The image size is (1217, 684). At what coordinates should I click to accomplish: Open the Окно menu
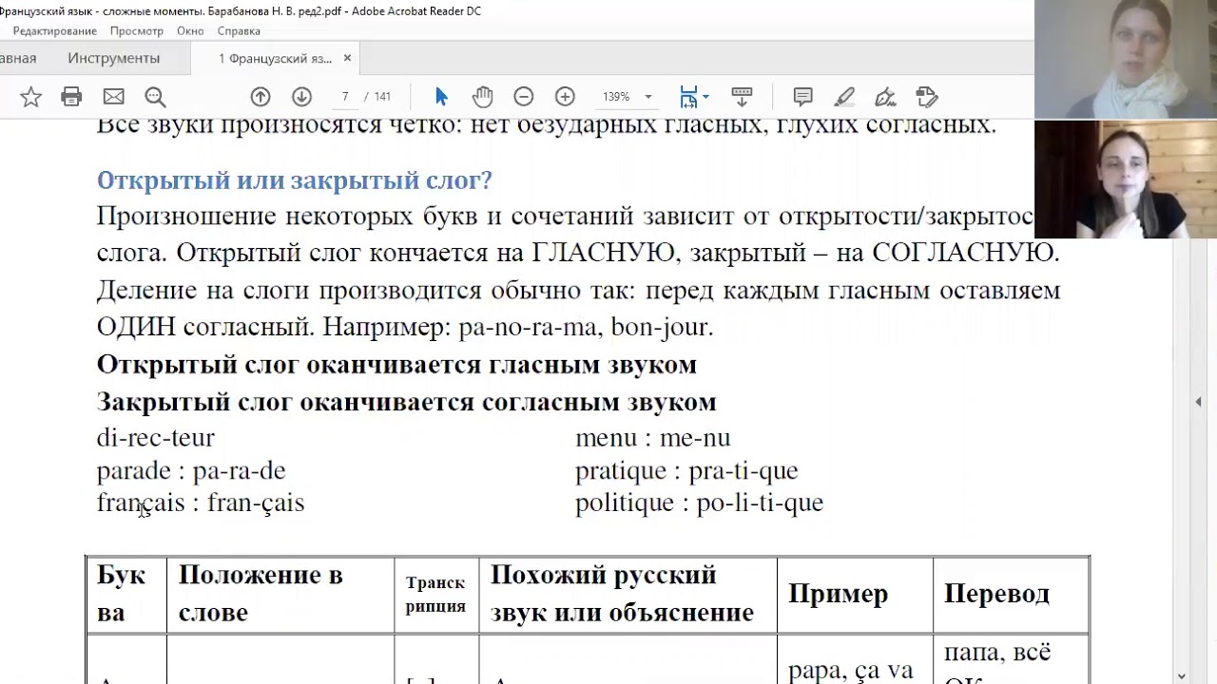coord(190,31)
